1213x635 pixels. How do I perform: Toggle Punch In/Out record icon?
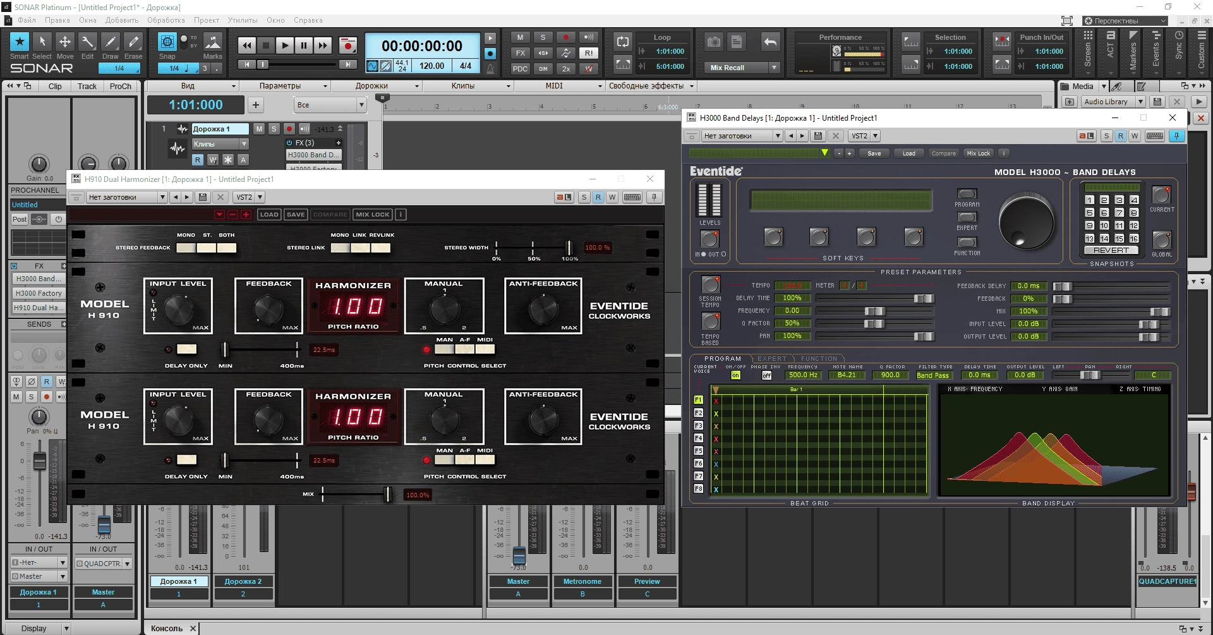pyautogui.click(x=1002, y=42)
